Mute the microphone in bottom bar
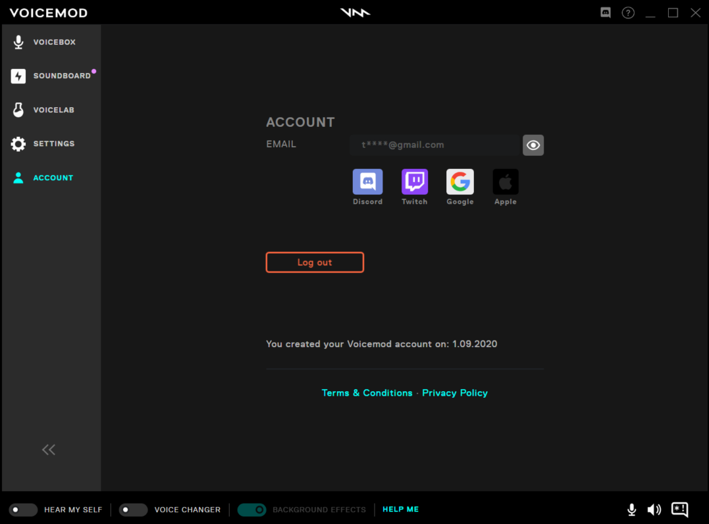The width and height of the screenshot is (709, 524). [632, 510]
